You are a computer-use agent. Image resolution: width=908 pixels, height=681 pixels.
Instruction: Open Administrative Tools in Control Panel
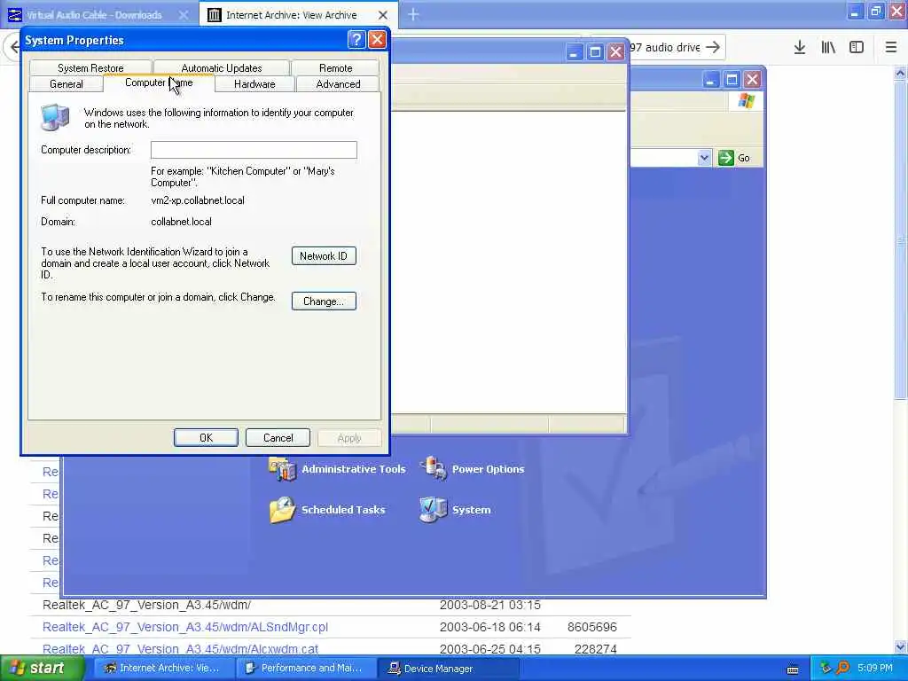[x=337, y=469]
